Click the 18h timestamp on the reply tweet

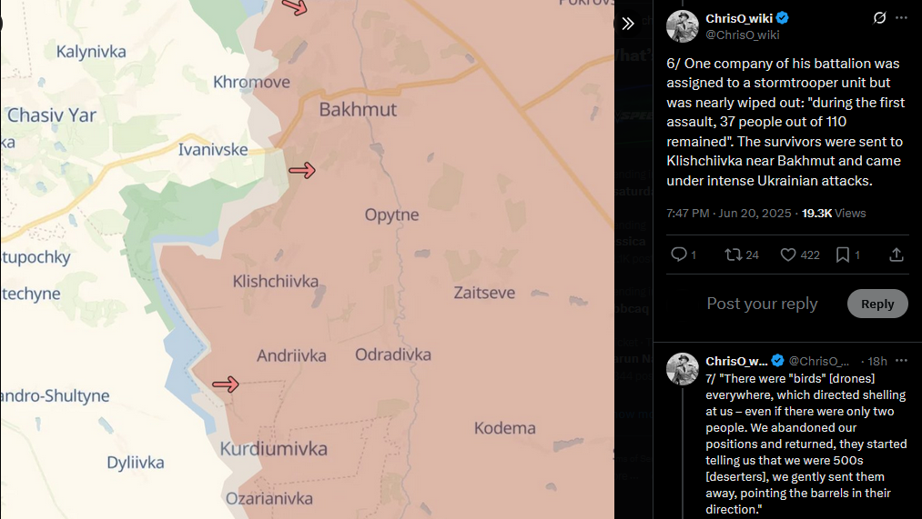877,361
